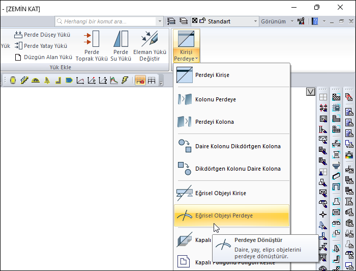Toggle the grid table icon in toolbar
This screenshot has width=356, height=271.
coord(152,80)
